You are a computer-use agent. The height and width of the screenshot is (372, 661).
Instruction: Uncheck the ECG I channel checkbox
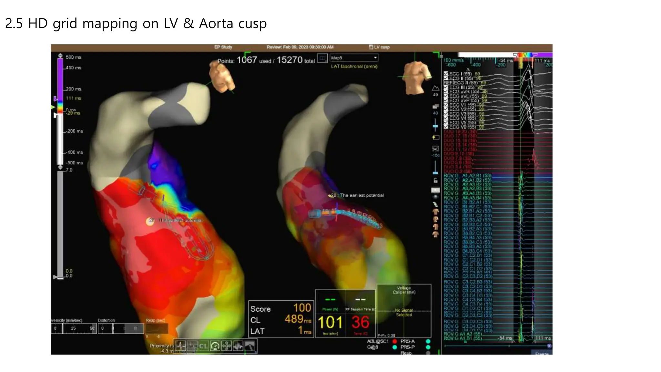[446, 74]
